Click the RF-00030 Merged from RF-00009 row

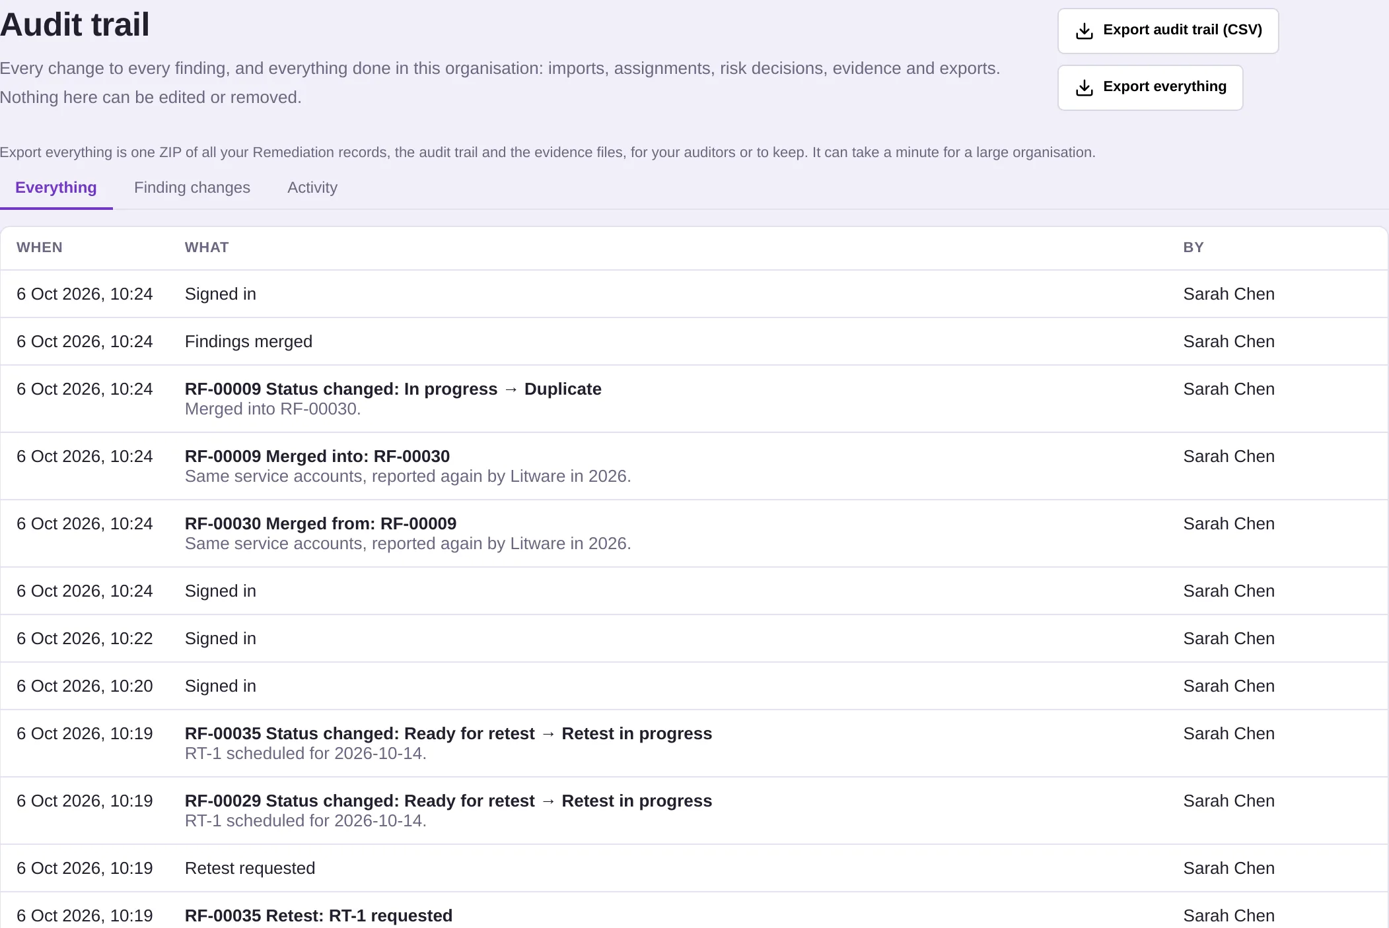[x=694, y=533]
